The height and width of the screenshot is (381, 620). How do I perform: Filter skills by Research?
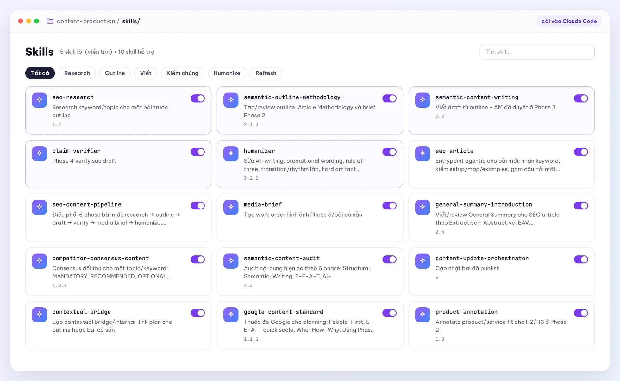point(77,73)
